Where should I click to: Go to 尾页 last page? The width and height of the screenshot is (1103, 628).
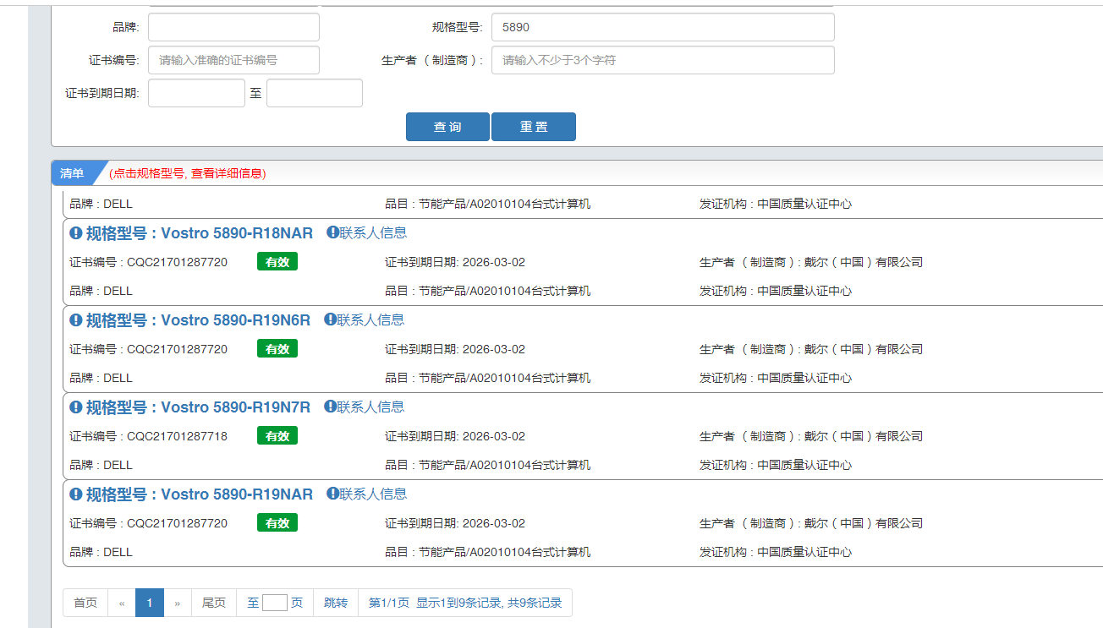(214, 603)
